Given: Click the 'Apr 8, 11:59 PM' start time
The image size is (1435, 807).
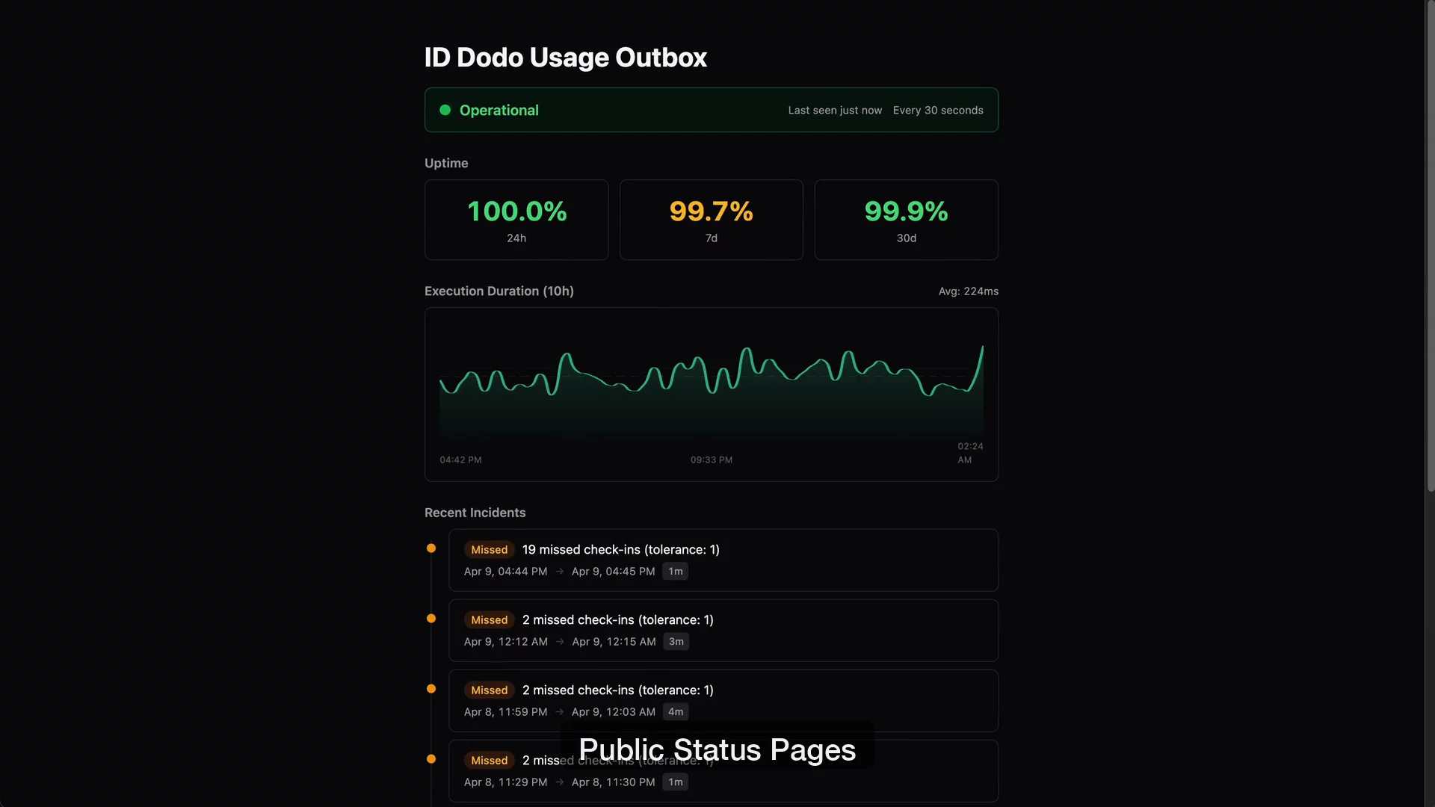Looking at the screenshot, I should tap(506, 712).
